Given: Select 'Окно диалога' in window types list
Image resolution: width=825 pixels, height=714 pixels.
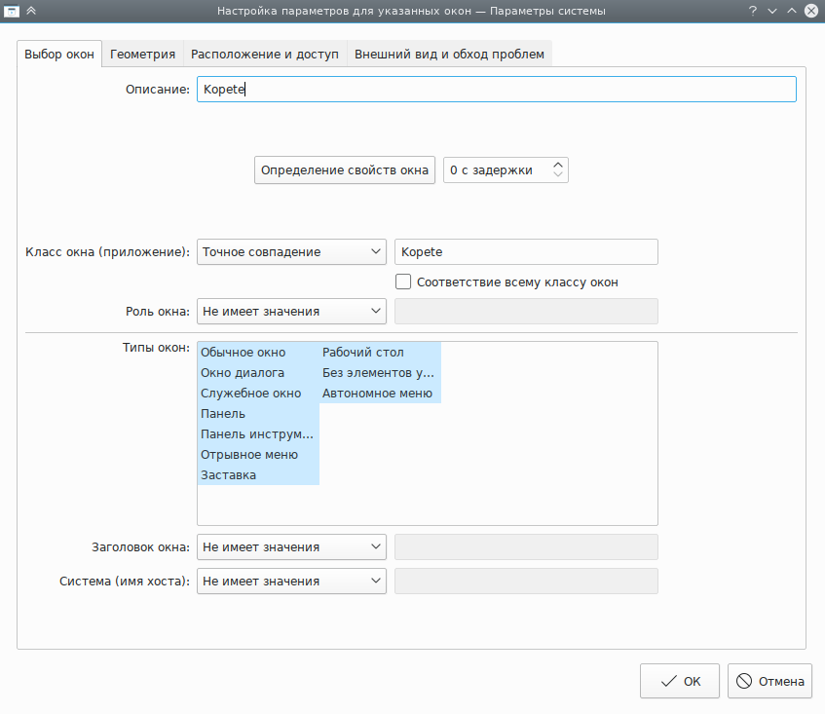Looking at the screenshot, I should [243, 373].
